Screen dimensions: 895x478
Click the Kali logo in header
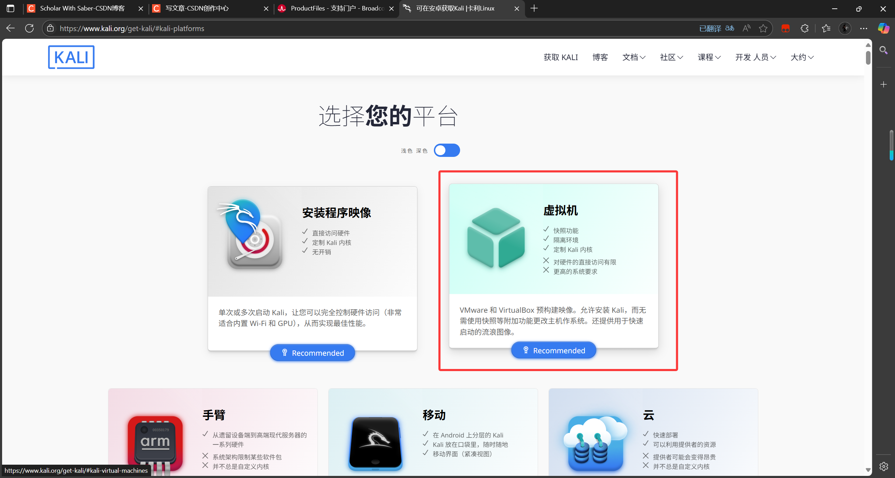pos(71,57)
